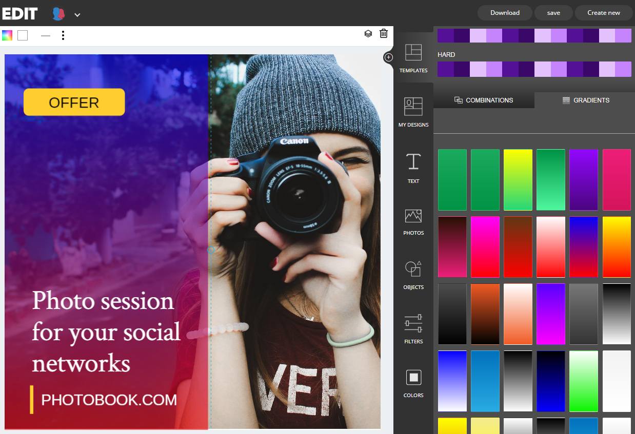635x434 pixels.
Task: Click the circled plus expander button
Action: pyautogui.click(x=389, y=57)
